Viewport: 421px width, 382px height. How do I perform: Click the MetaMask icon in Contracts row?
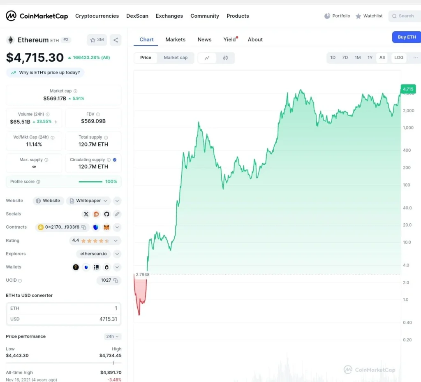[106, 227]
